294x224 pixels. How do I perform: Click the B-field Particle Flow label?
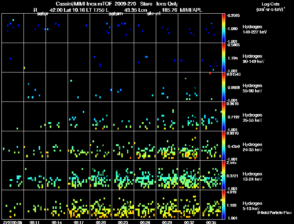[x=275, y=213]
